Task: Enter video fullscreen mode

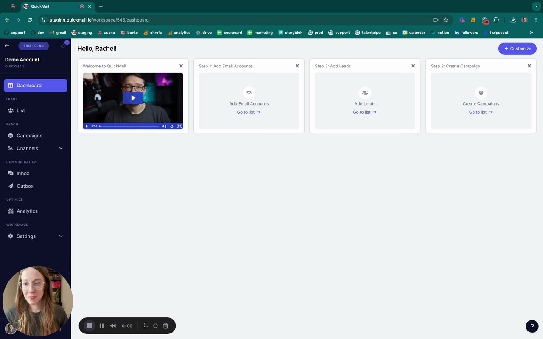Action: click(x=179, y=126)
